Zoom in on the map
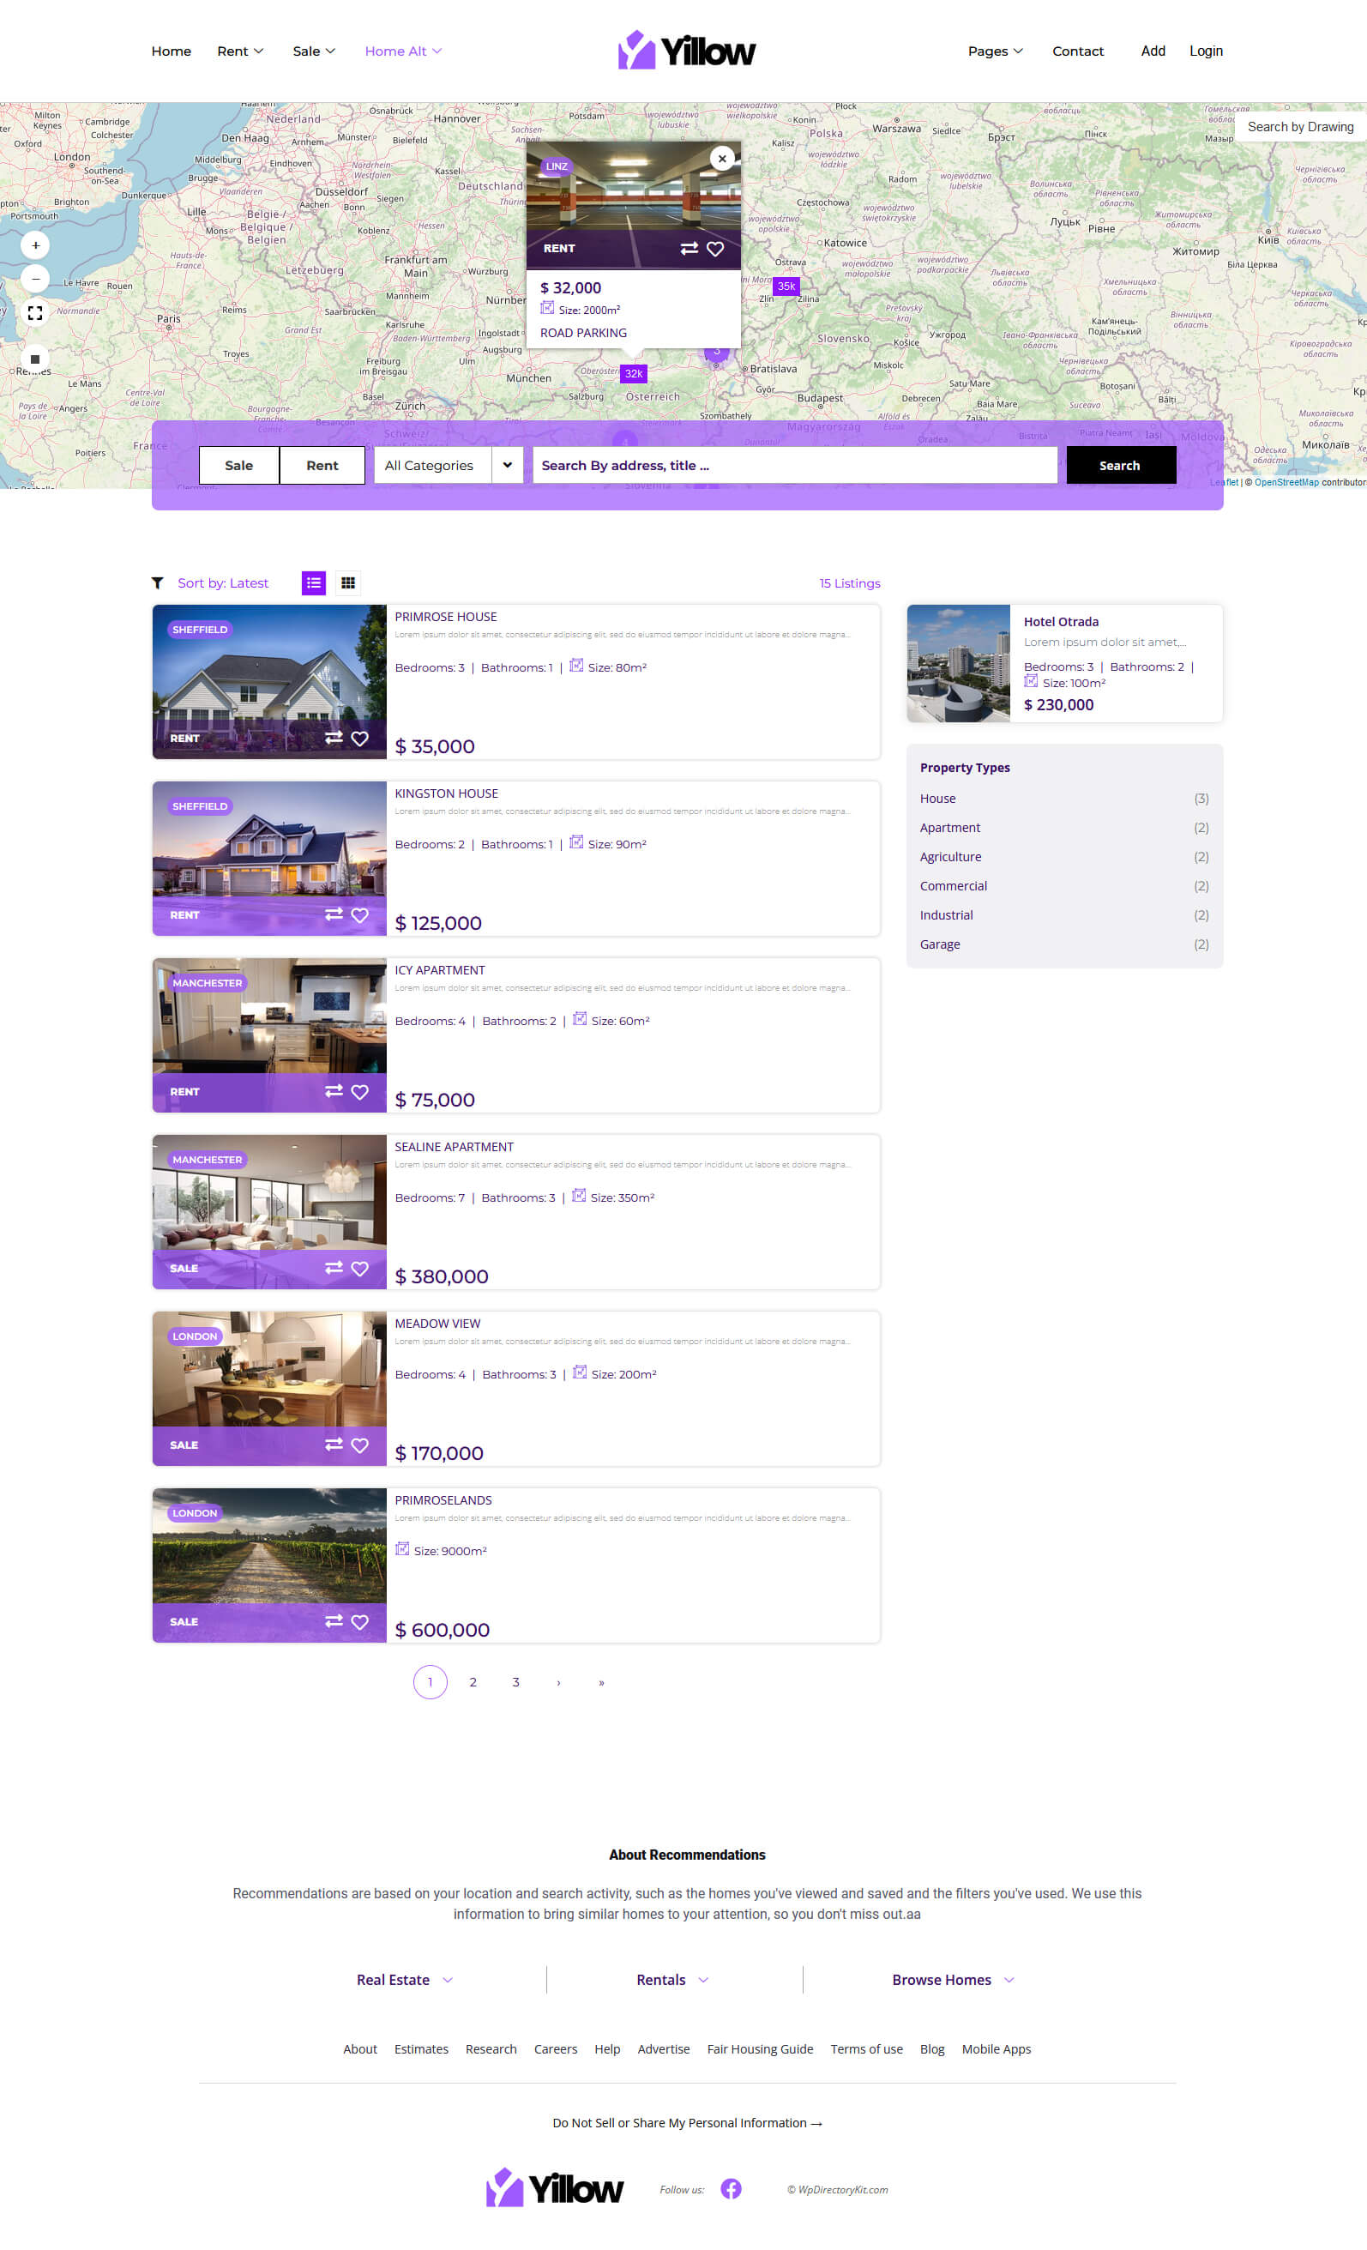The image size is (1367, 2250). coord(36,244)
